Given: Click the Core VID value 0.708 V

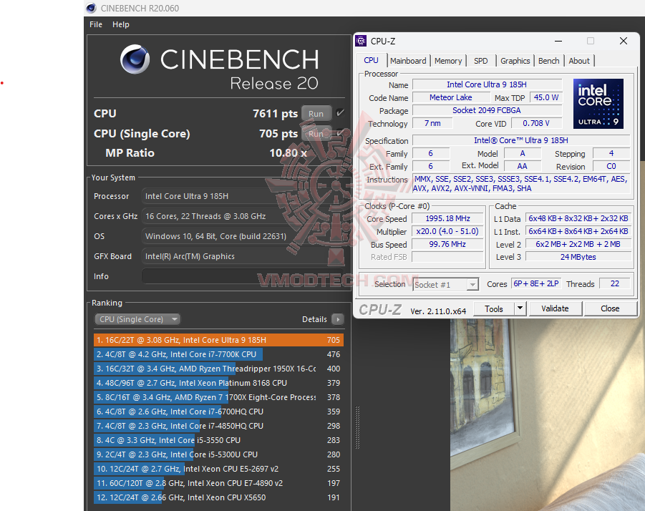Looking at the screenshot, I should coord(536,123).
